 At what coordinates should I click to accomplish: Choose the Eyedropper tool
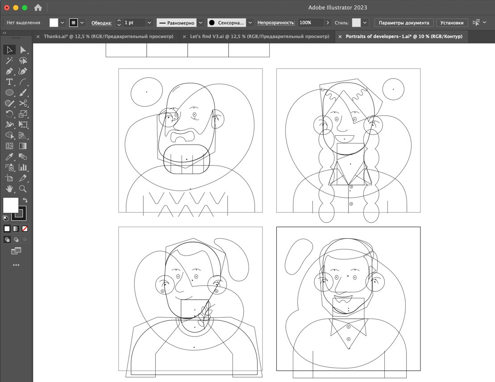point(9,157)
